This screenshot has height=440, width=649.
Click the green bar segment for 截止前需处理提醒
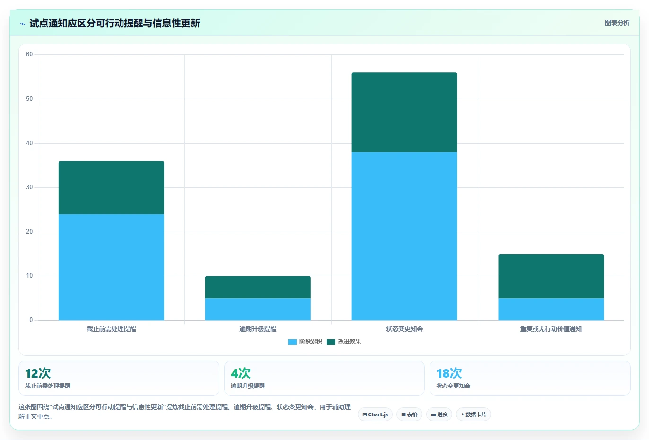(111, 188)
